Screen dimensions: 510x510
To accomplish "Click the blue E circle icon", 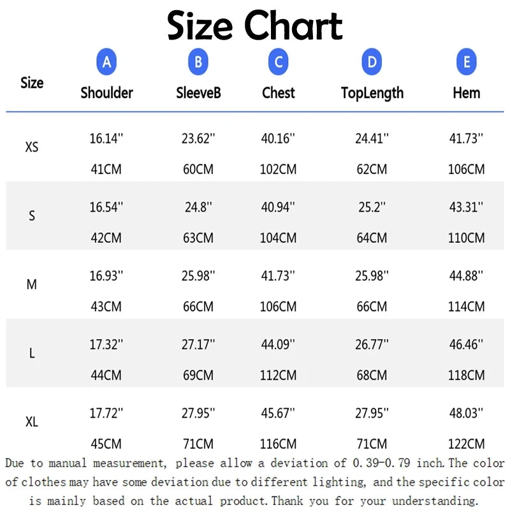I will (x=467, y=62).
